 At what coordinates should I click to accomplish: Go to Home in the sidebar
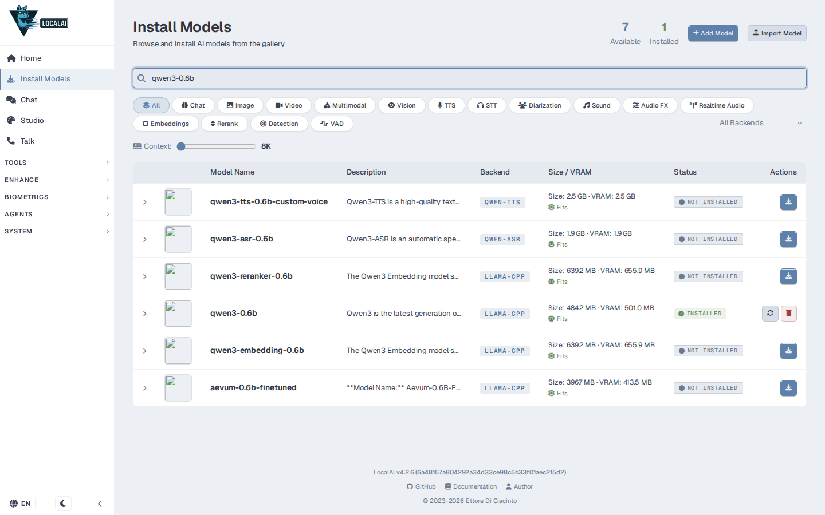(x=57, y=58)
